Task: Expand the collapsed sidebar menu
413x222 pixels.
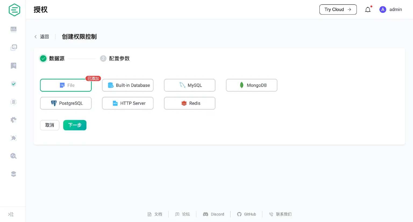Action: [11, 214]
